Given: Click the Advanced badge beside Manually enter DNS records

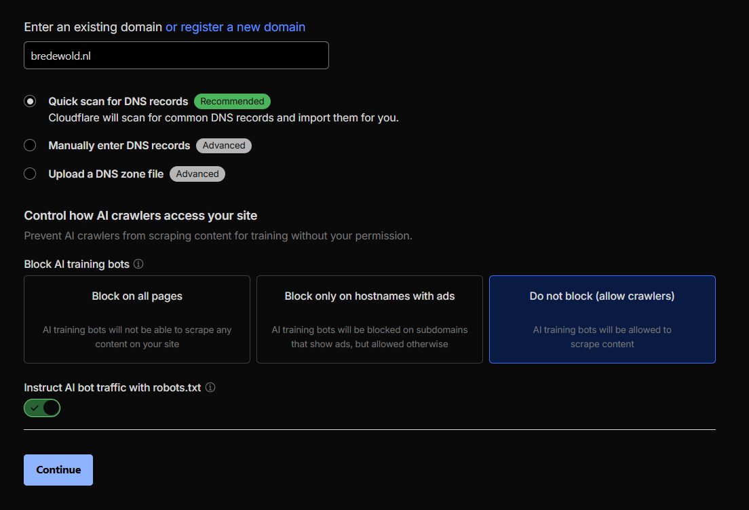Looking at the screenshot, I should [x=223, y=145].
